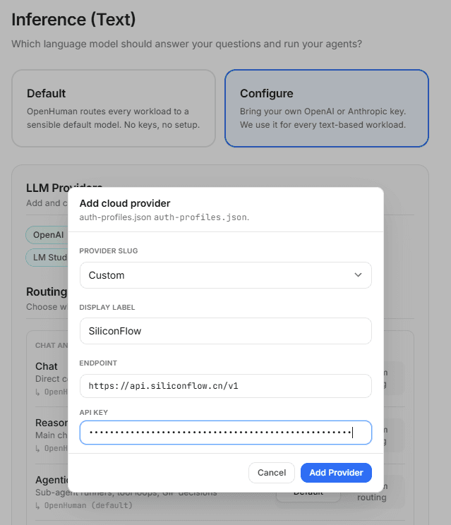Image resolution: width=451 pixels, height=525 pixels.
Task: Click the OpenAI provider chip
Action: [x=47, y=235]
